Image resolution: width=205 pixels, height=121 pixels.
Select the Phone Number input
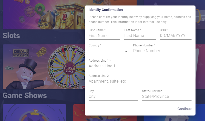click(162, 51)
